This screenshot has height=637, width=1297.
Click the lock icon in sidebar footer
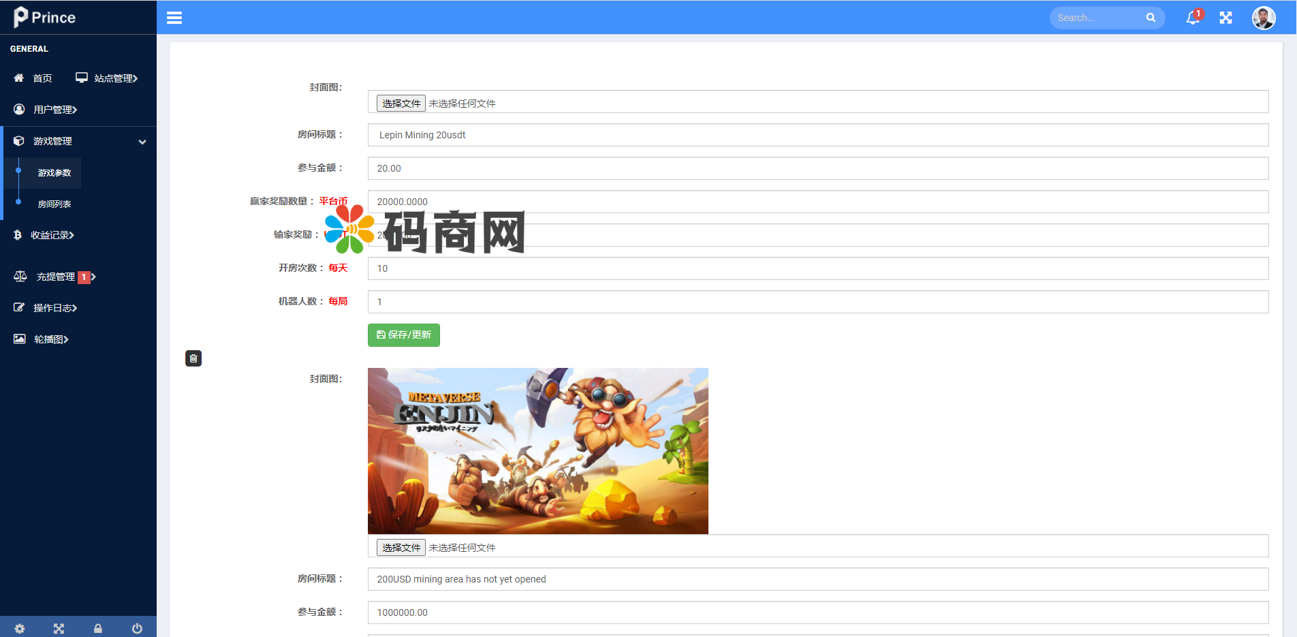(x=98, y=628)
